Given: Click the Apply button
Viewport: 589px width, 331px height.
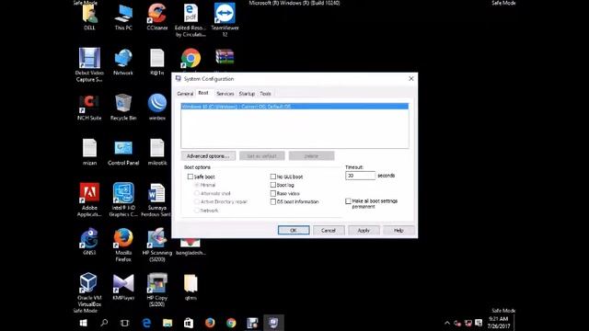Looking at the screenshot, I should (x=364, y=230).
